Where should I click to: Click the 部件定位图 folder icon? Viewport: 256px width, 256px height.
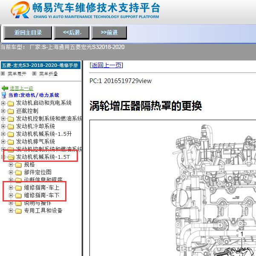(18, 173)
